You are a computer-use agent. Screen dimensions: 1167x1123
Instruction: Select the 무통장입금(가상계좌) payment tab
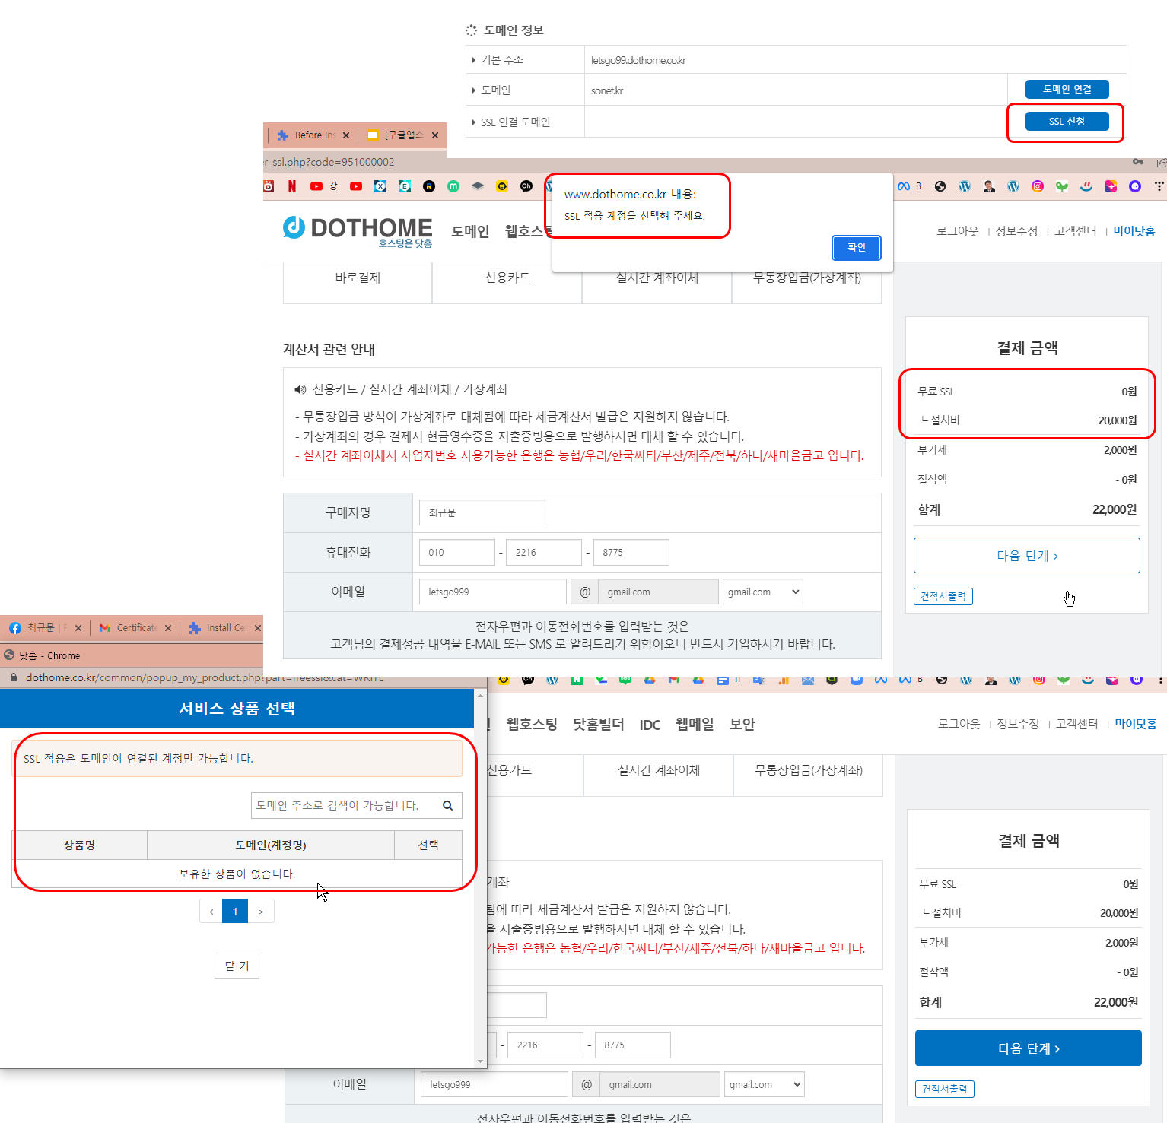806,278
